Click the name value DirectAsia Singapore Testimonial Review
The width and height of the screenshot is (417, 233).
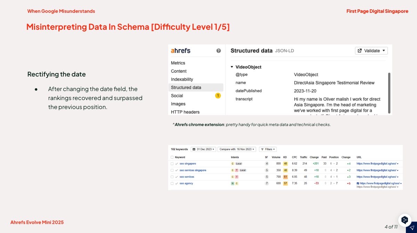tap(334, 83)
